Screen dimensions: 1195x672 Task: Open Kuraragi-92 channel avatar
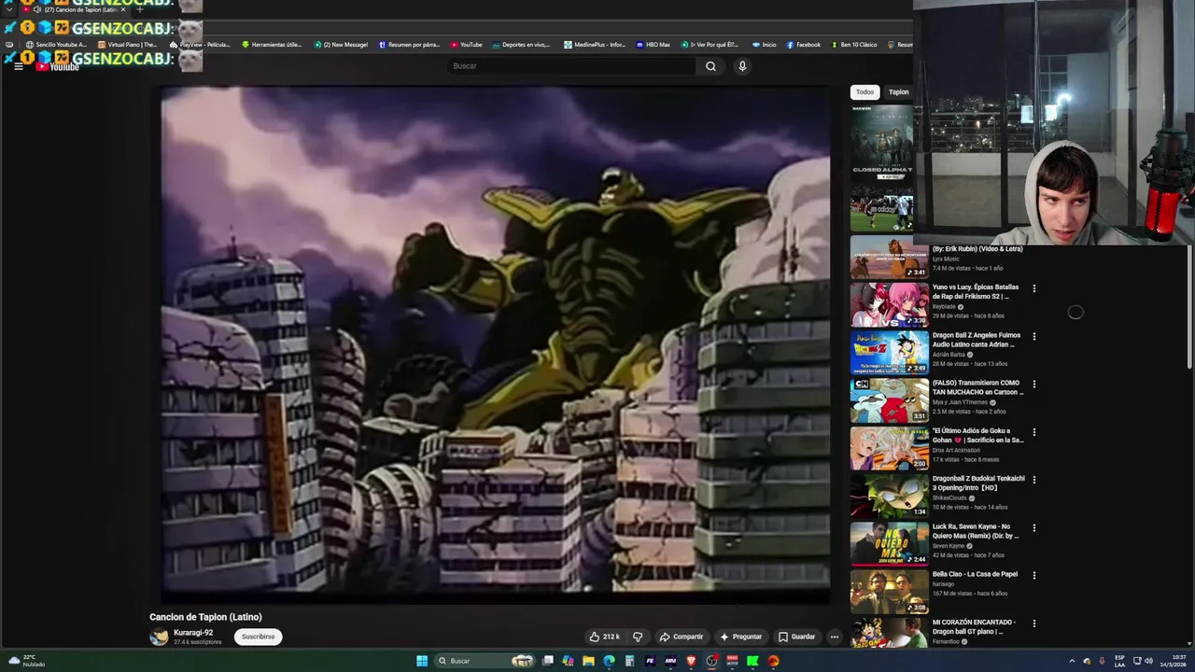click(x=159, y=637)
